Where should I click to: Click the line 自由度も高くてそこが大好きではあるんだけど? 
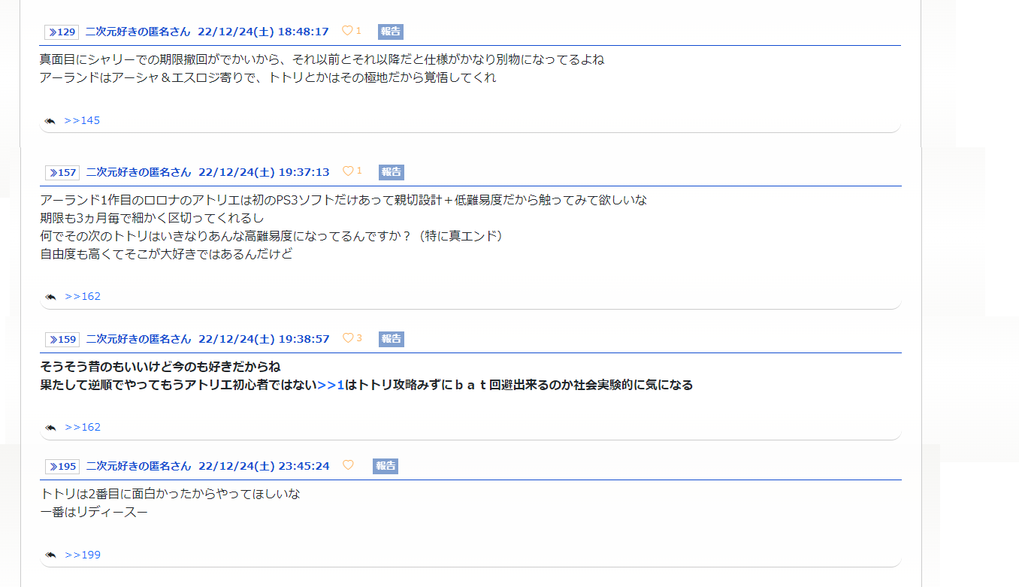[x=166, y=254]
